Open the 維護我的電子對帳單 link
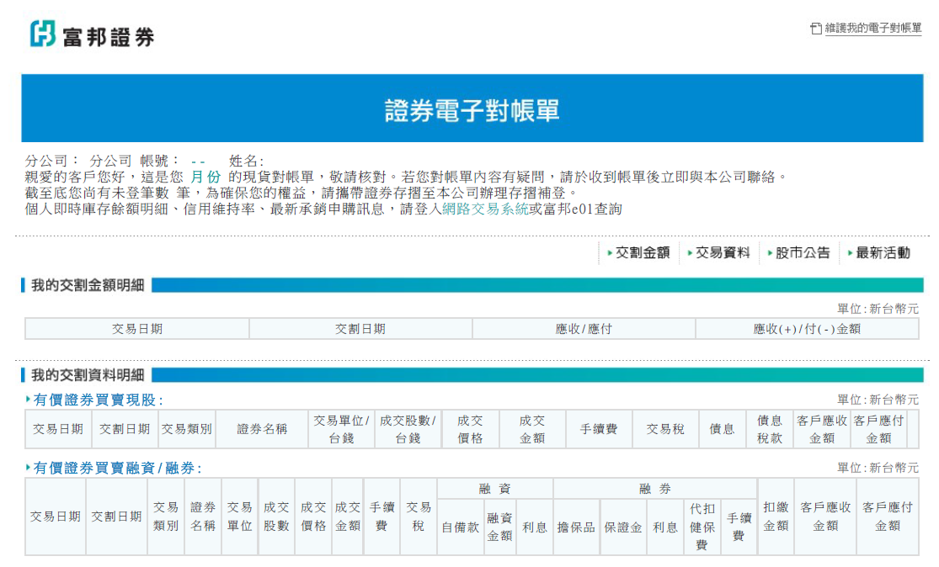Image resolution: width=939 pixels, height=567 pixels. coord(872,29)
